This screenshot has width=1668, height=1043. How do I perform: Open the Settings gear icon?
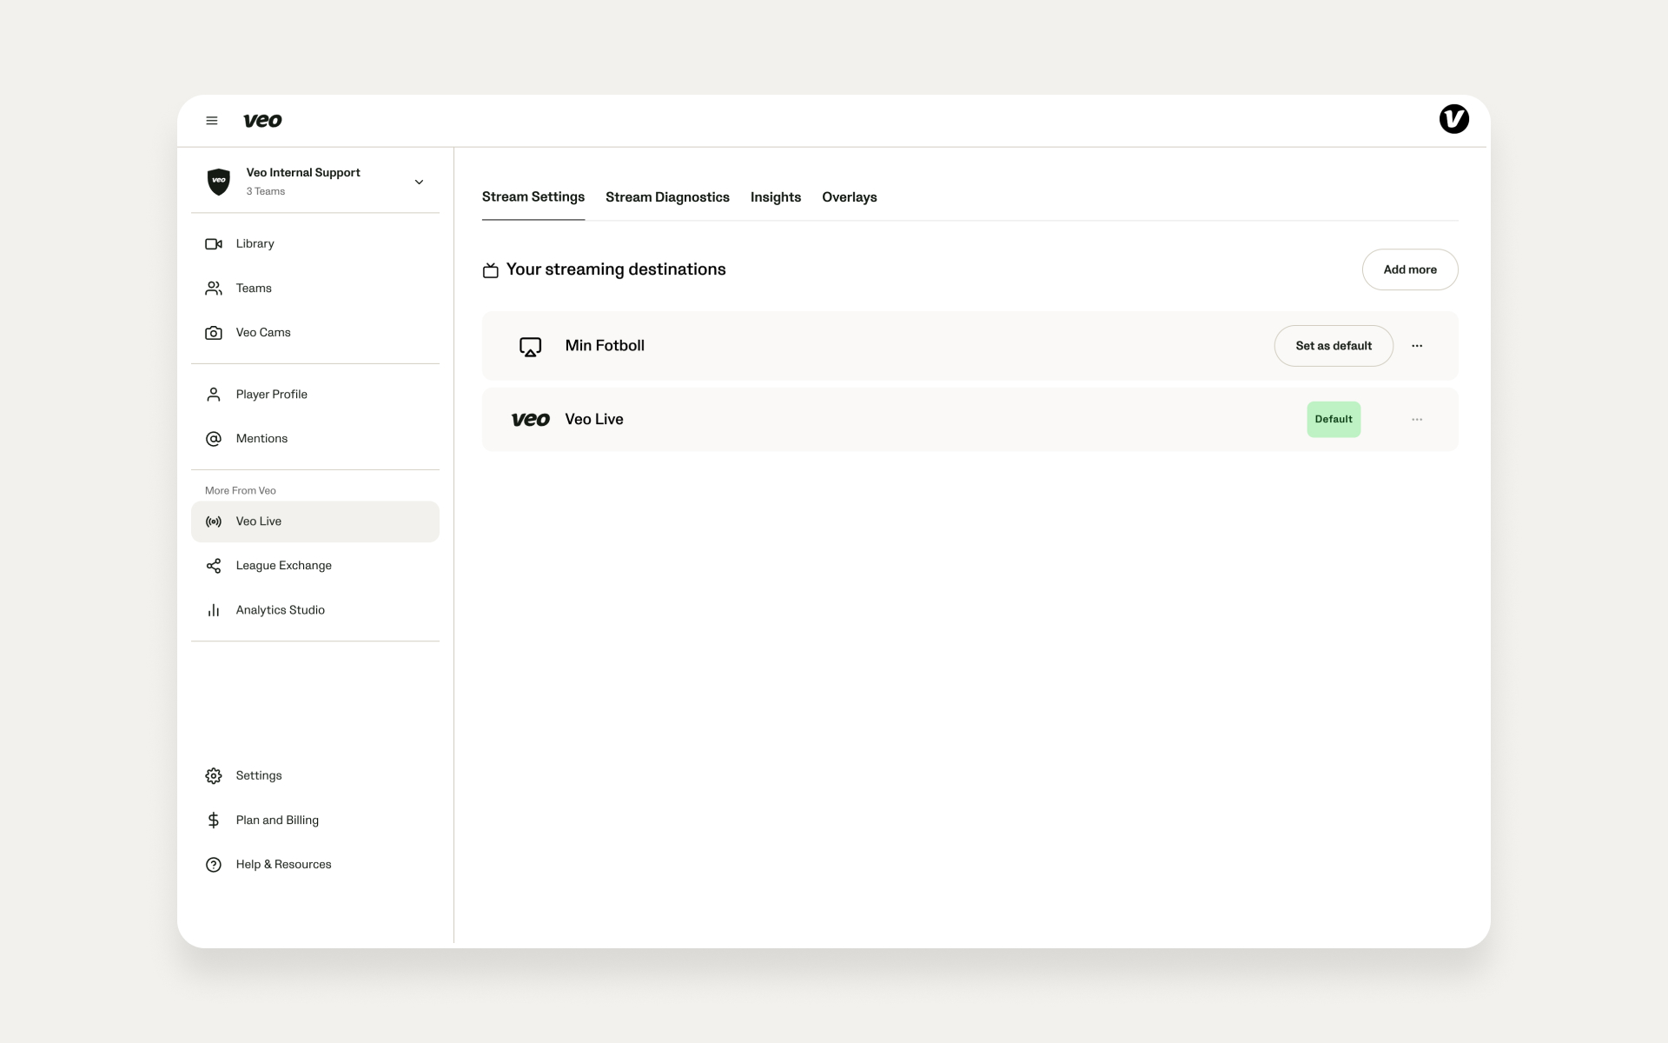(213, 776)
